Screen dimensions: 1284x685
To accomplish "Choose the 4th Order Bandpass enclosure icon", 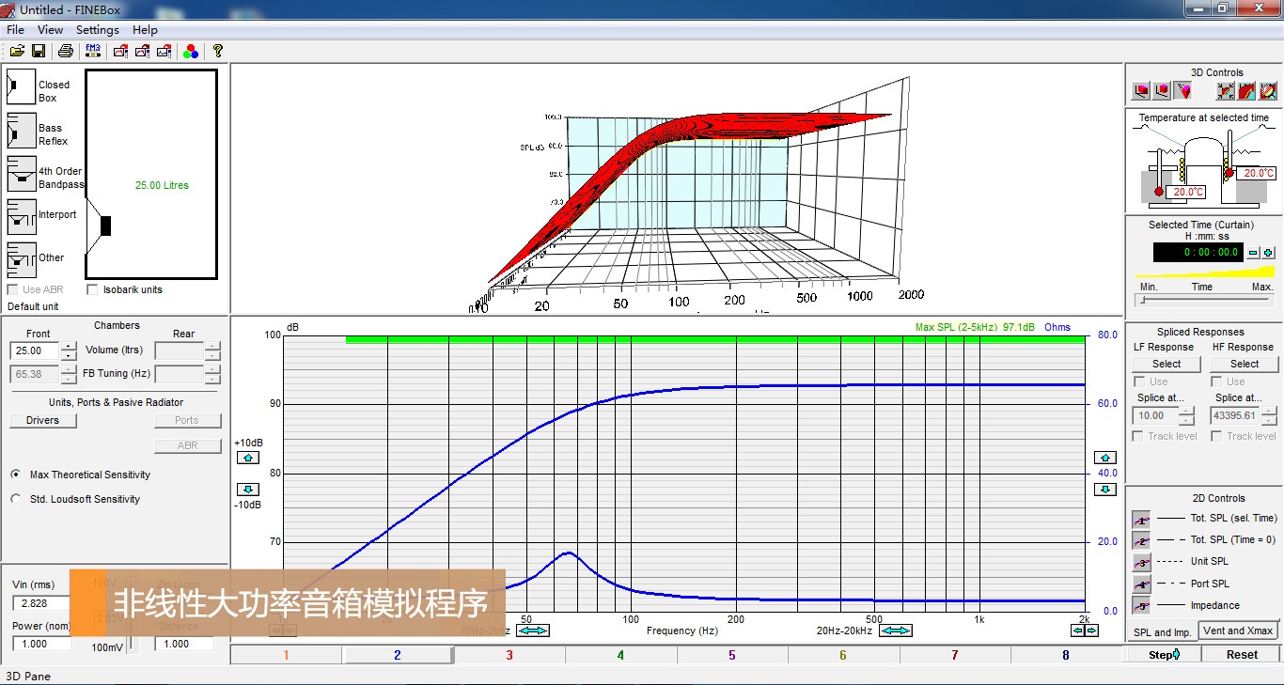I will 21,176.
